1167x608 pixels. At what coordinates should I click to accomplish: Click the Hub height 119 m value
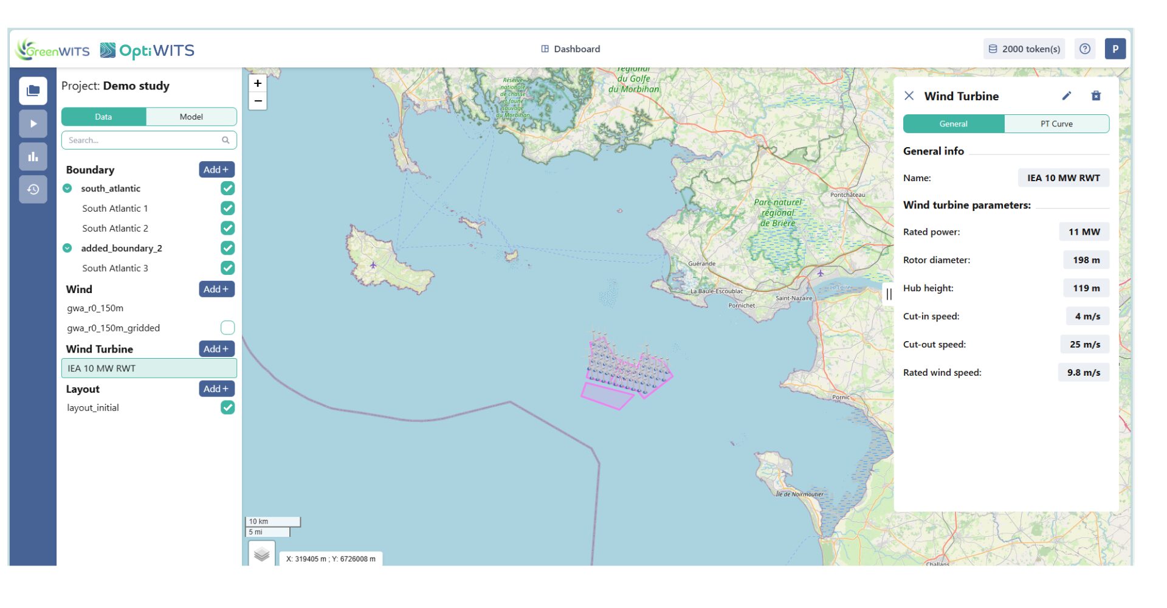[x=1086, y=288]
